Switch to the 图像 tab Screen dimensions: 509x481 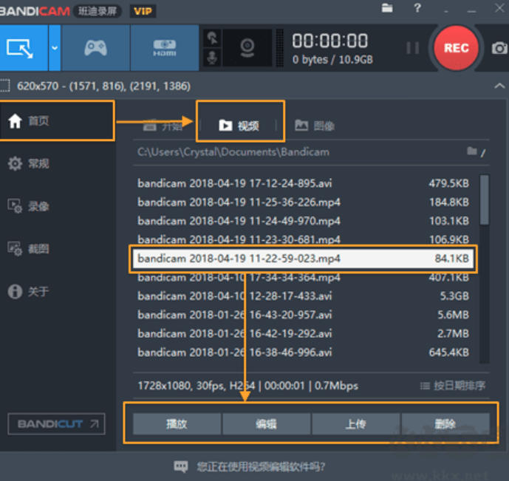pos(315,126)
